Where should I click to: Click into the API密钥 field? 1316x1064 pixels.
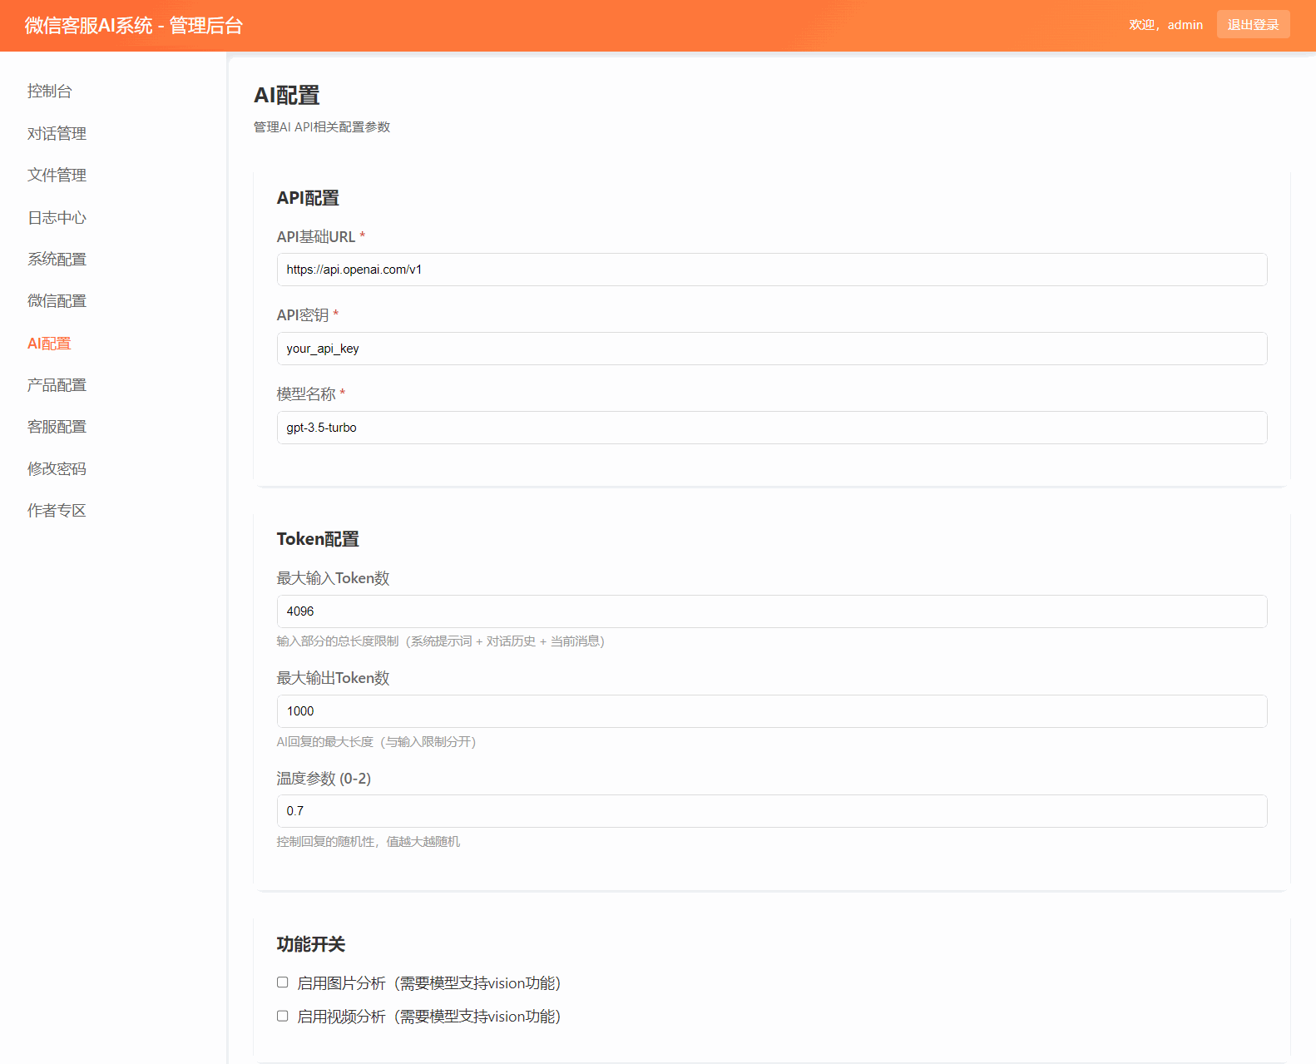[x=771, y=349]
